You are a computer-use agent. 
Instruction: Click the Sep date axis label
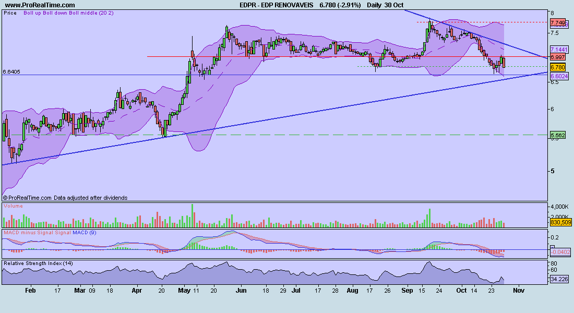(407, 290)
